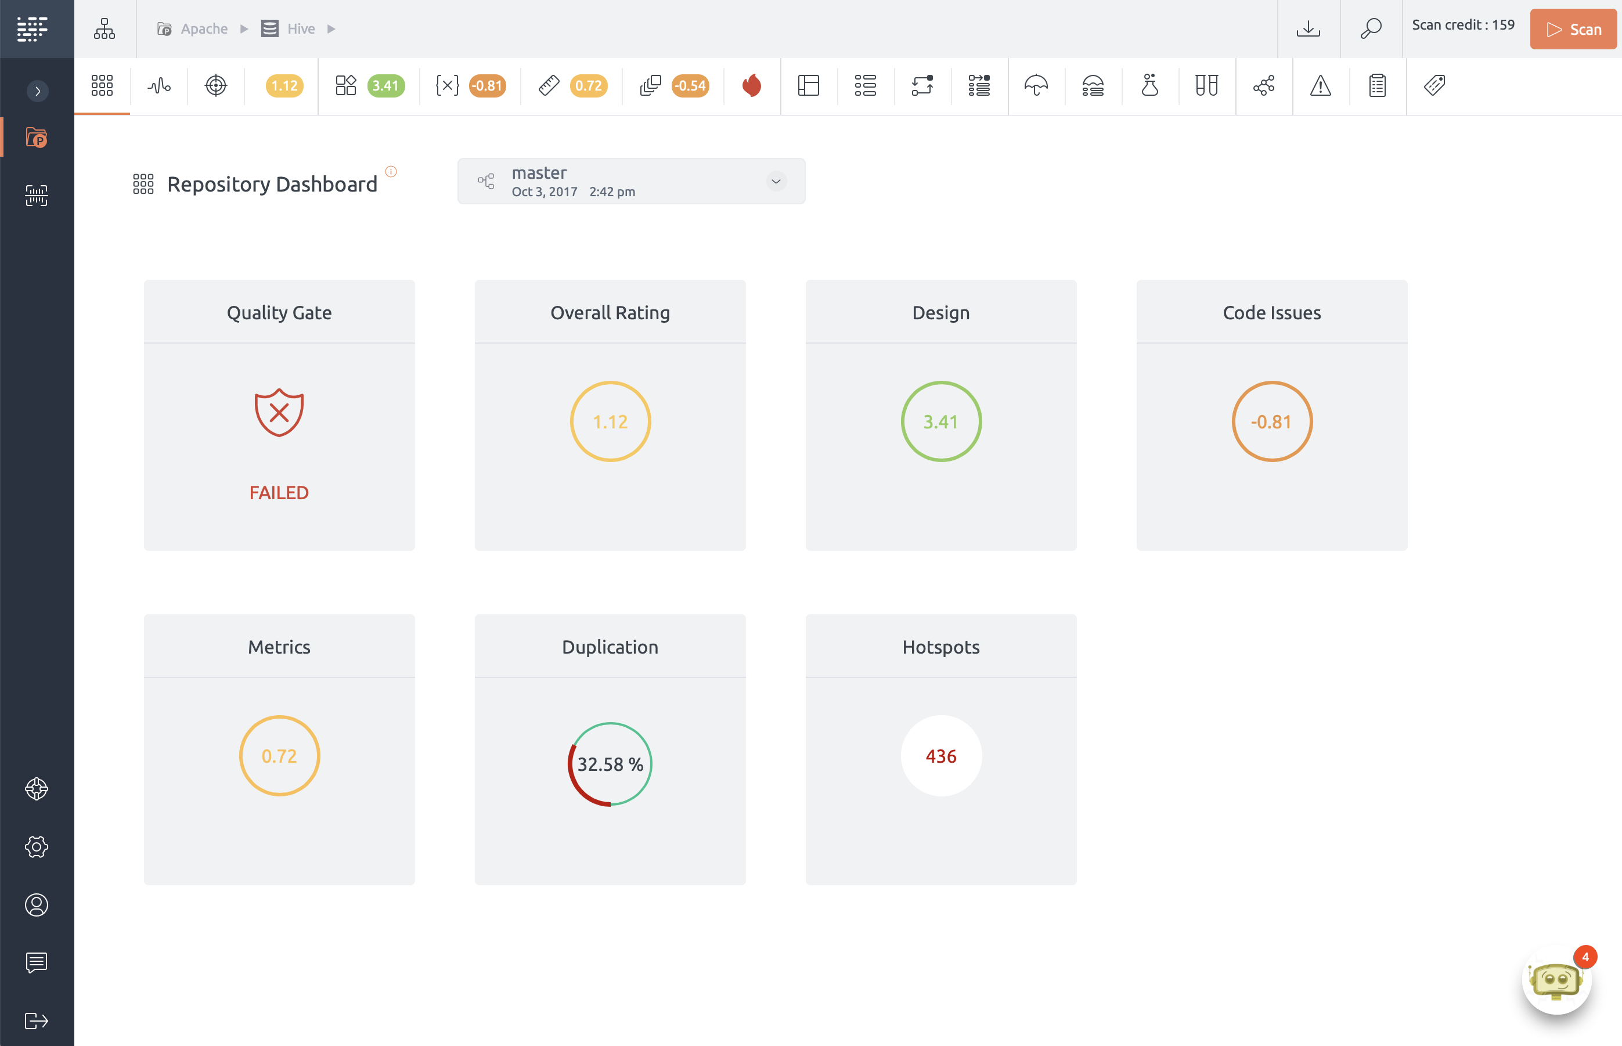Click the Apache breadcrumb link
Image resolution: width=1622 pixels, height=1046 pixels.
pos(204,28)
